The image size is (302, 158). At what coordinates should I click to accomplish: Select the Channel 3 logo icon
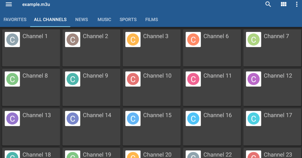pyautogui.click(x=133, y=39)
